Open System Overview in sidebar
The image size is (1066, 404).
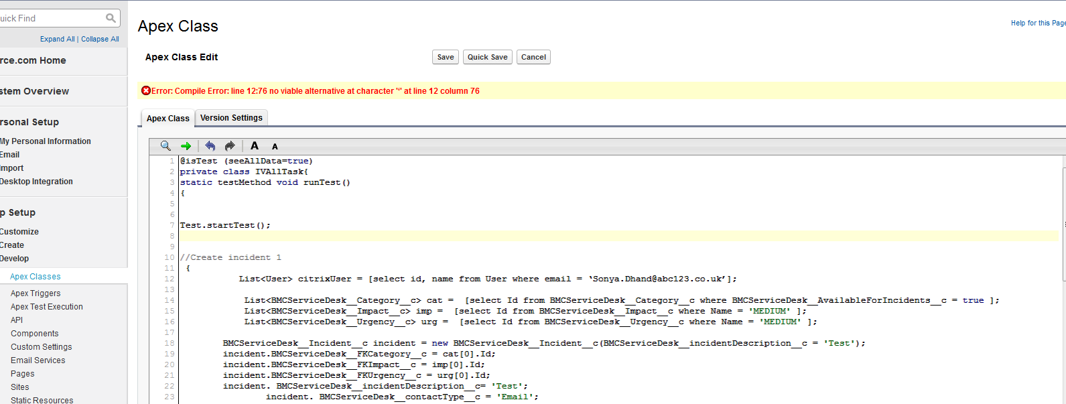click(x=34, y=91)
